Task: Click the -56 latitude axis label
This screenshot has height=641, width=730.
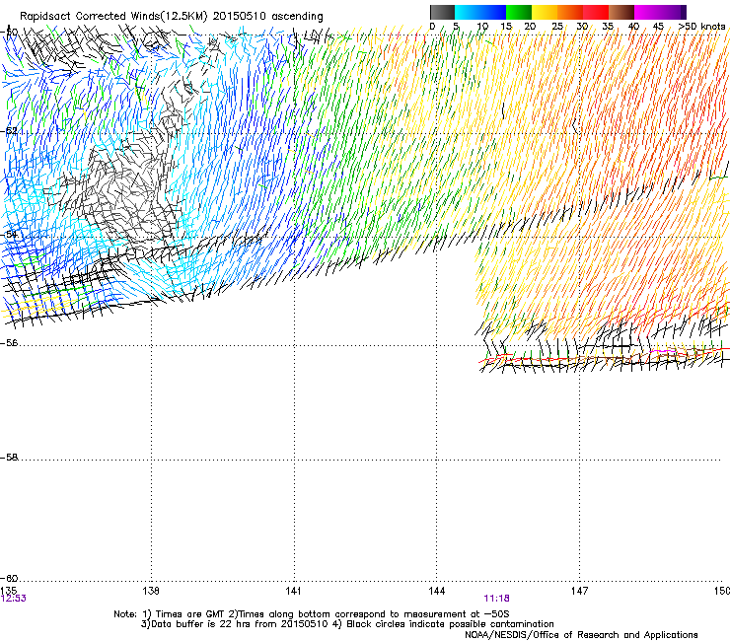Action: (x=9, y=342)
